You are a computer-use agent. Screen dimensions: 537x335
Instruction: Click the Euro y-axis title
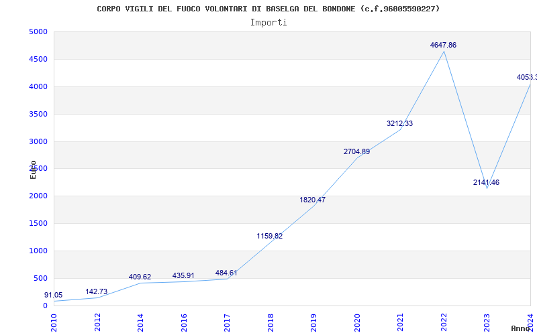(x=33, y=170)
